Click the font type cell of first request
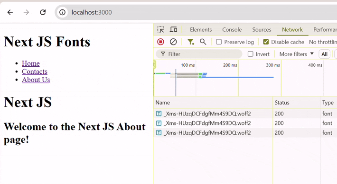337x184 pixels. pos(327,114)
